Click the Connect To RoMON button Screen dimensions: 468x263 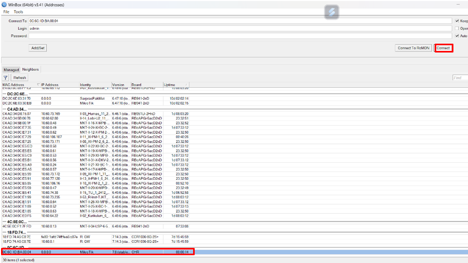click(413, 48)
